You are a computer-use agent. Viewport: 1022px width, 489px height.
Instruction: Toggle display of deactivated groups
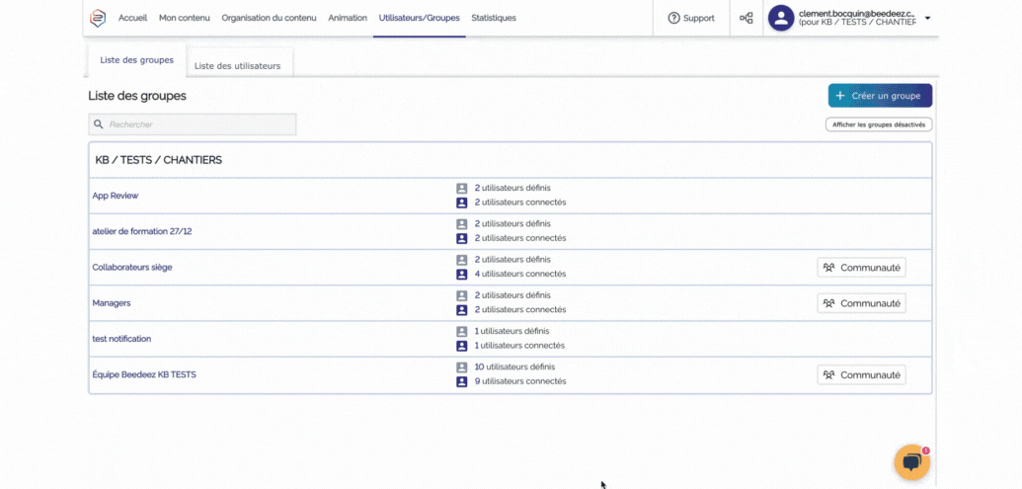(x=878, y=124)
